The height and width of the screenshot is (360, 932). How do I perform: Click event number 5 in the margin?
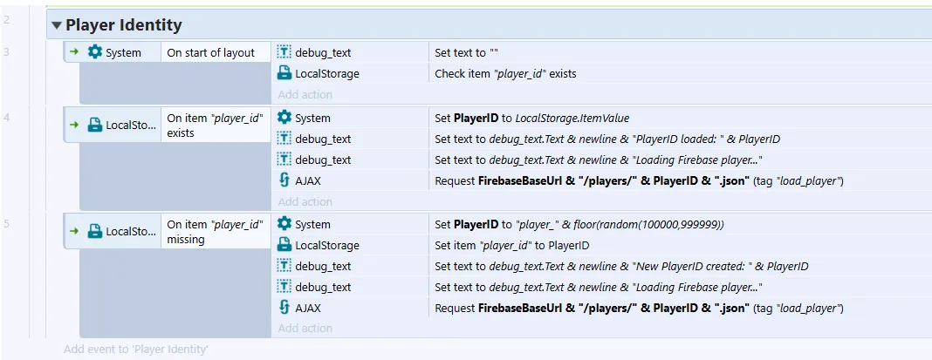point(6,223)
